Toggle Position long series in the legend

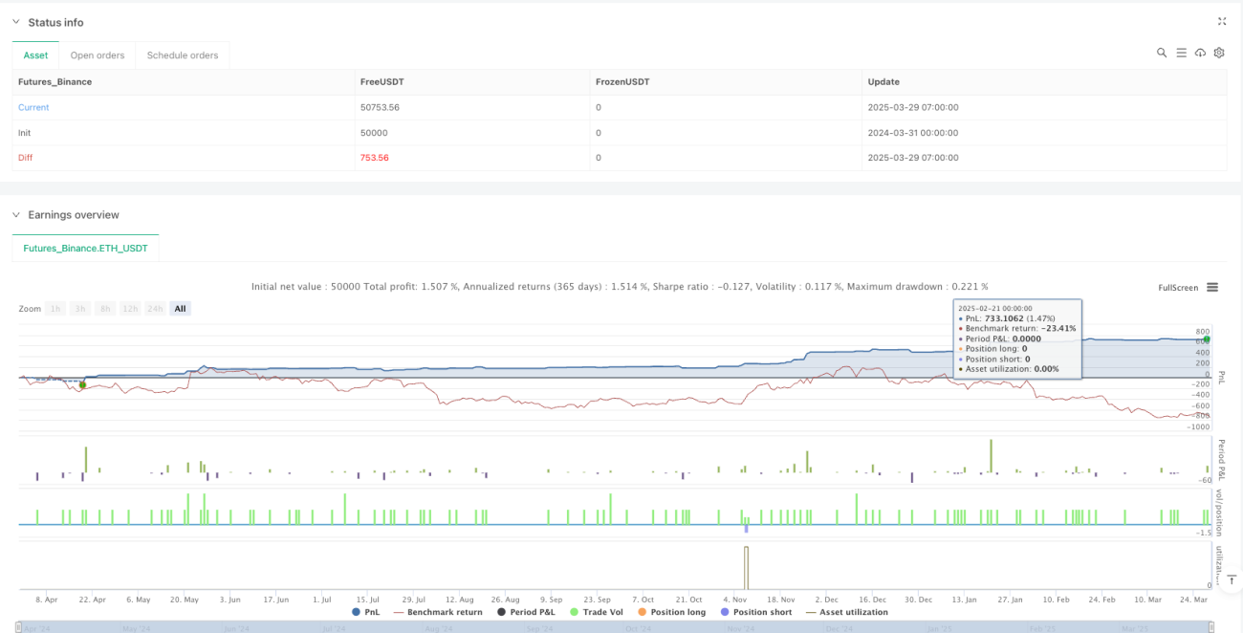click(670, 612)
